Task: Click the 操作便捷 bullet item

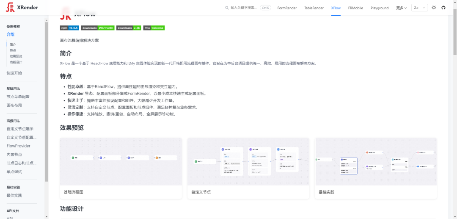Action: click(x=122, y=114)
